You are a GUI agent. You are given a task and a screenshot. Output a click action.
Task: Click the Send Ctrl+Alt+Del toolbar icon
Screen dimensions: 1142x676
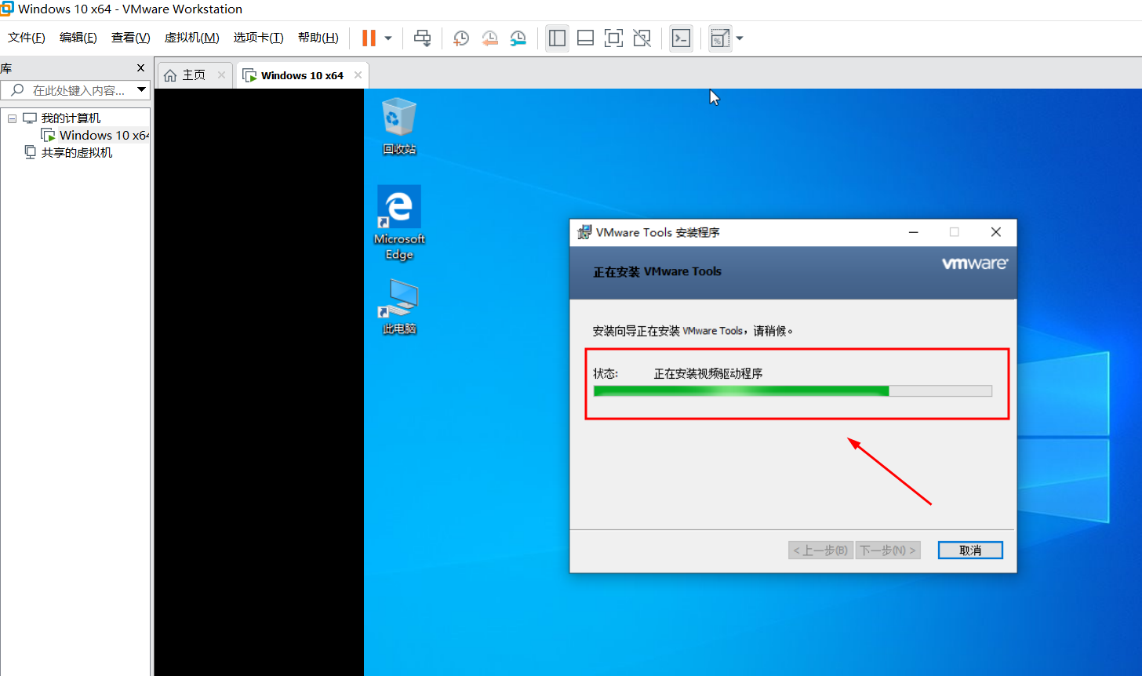click(423, 38)
